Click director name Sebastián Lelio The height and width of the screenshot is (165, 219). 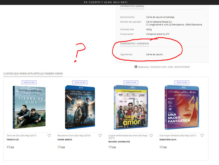click(x=169, y=140)
